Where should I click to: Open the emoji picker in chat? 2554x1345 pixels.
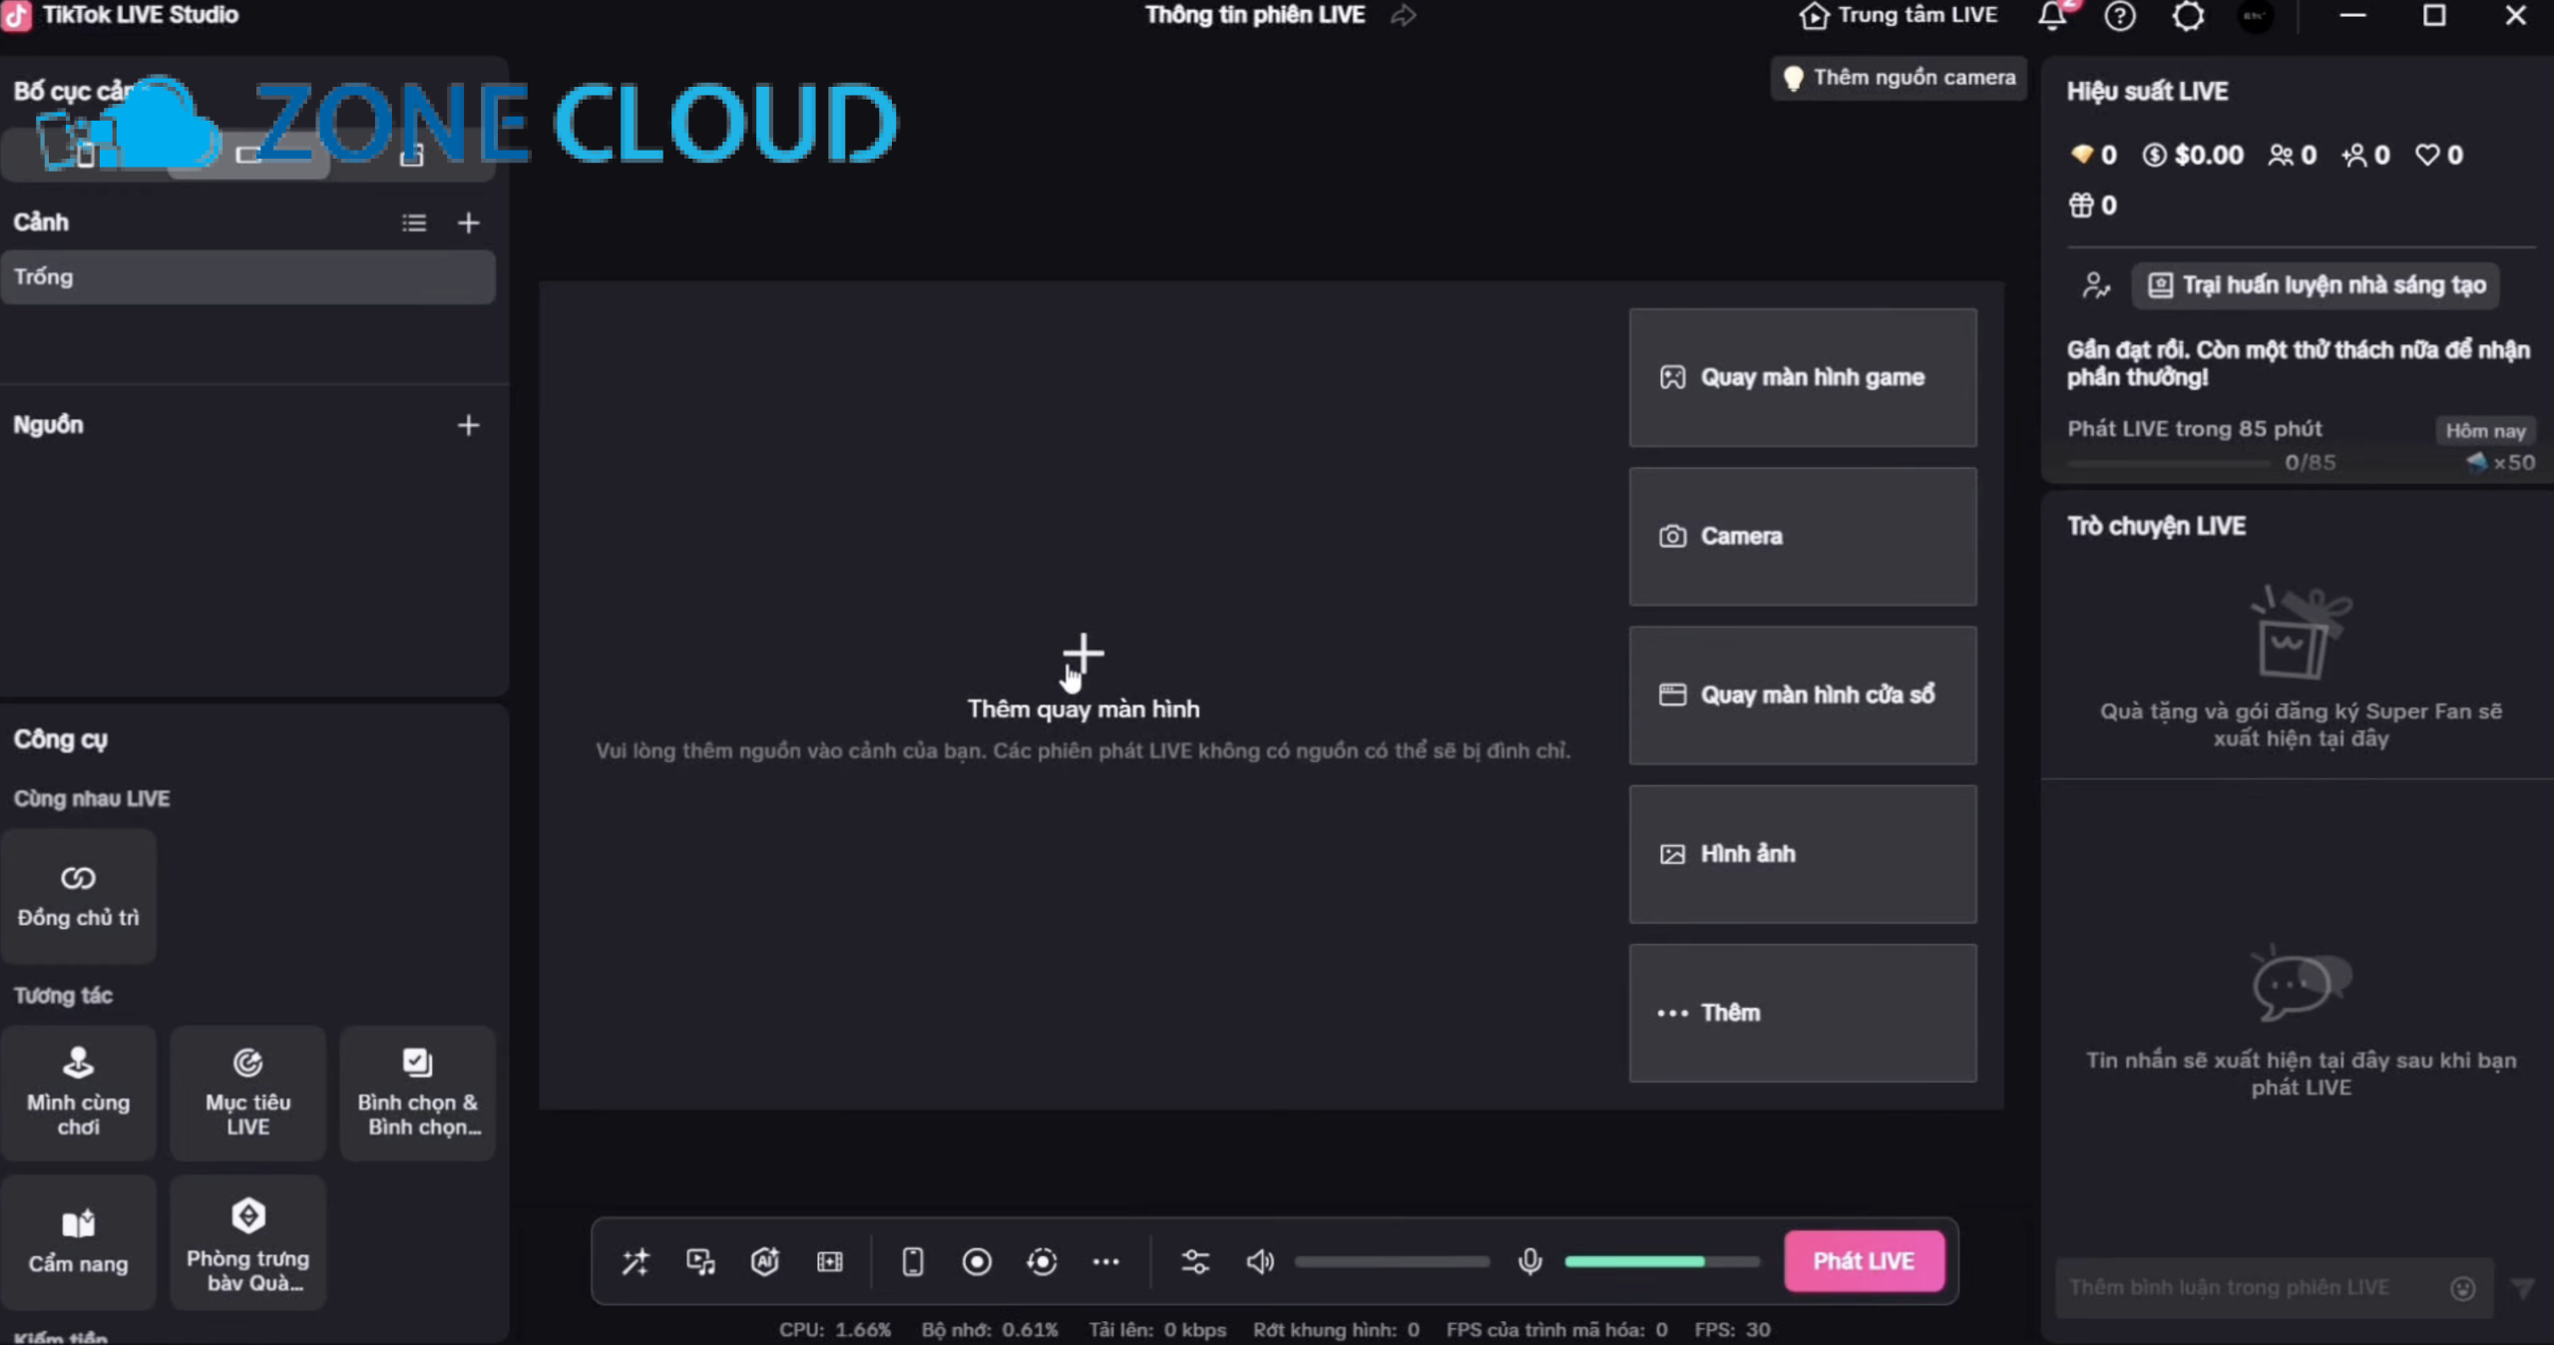[x=2463, y=1288]
